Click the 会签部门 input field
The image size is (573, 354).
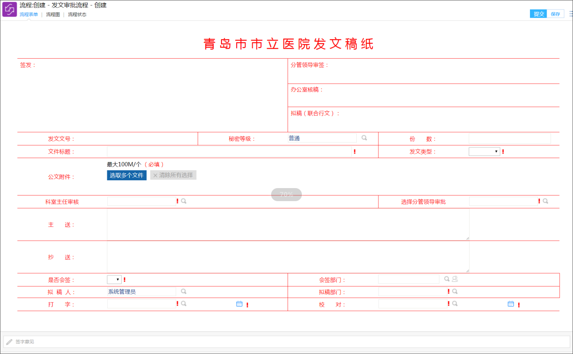click(x=409, y=279)
